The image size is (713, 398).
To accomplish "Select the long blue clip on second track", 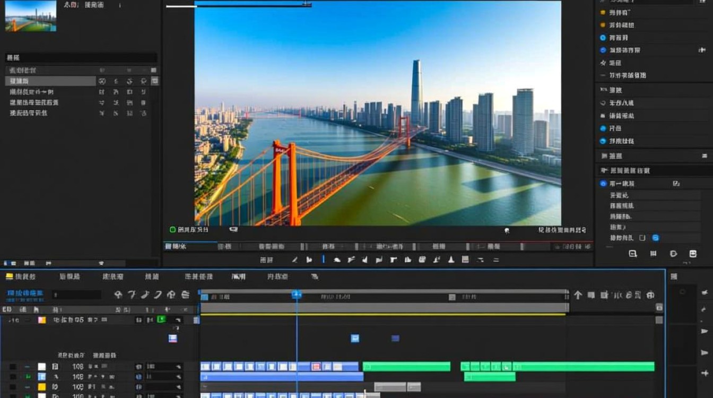I will pos(282,377).
